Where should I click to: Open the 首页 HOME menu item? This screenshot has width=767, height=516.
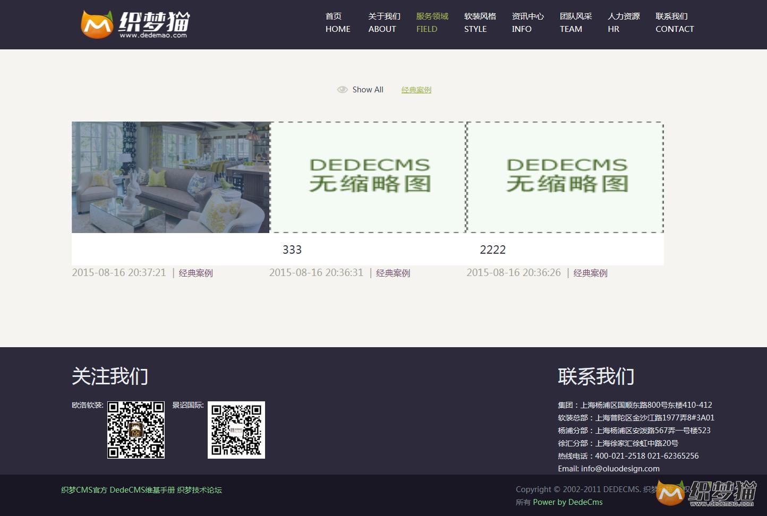pyautogui.click(x=338, y=23)
